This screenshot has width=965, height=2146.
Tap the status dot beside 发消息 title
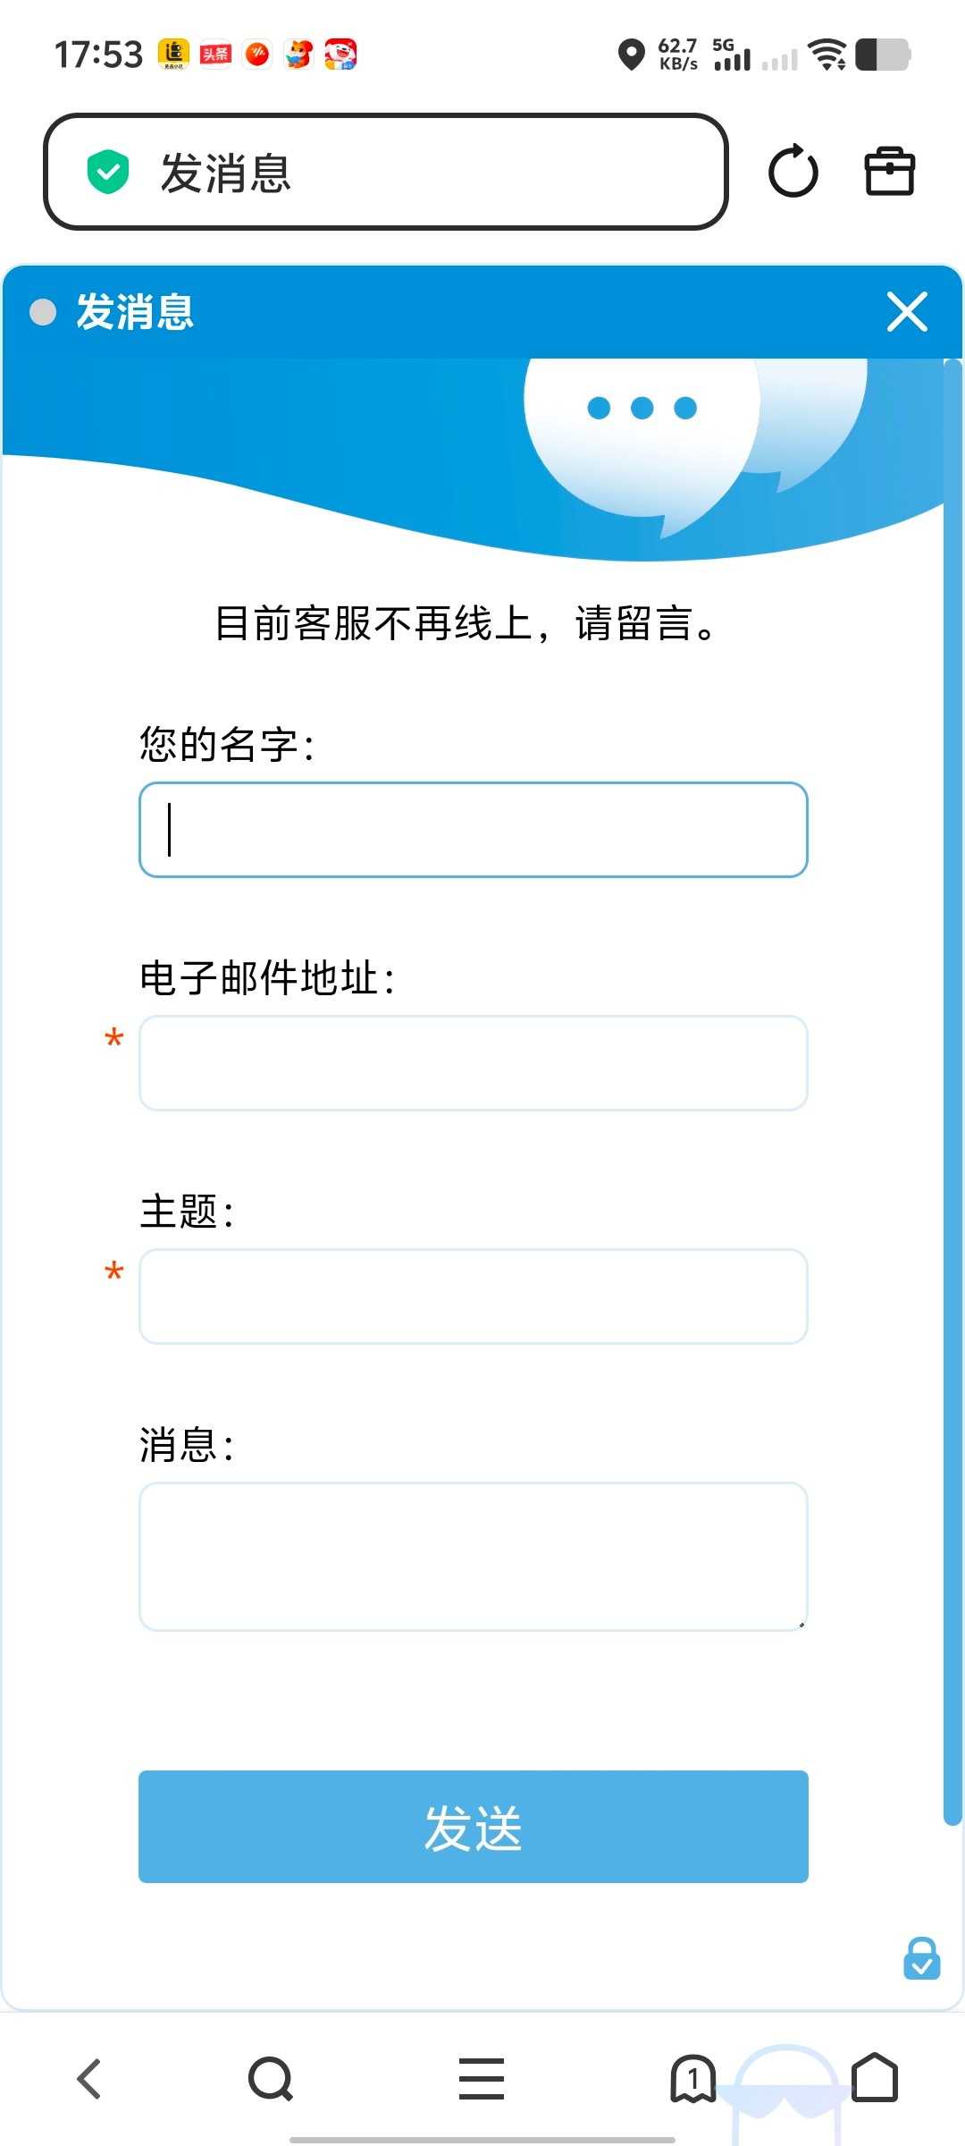coord(42,313)
